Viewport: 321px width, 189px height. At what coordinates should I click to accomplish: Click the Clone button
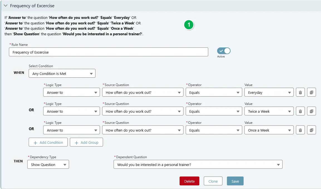point(213,181)
